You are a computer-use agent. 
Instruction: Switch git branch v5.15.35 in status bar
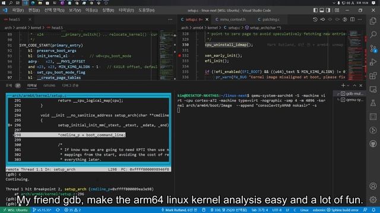click(42, 210)
